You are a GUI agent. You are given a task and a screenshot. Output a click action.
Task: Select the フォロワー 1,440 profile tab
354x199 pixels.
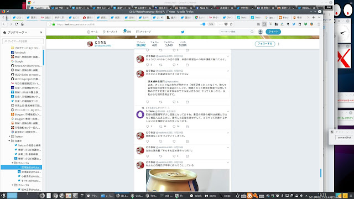(x=169, y=44)
